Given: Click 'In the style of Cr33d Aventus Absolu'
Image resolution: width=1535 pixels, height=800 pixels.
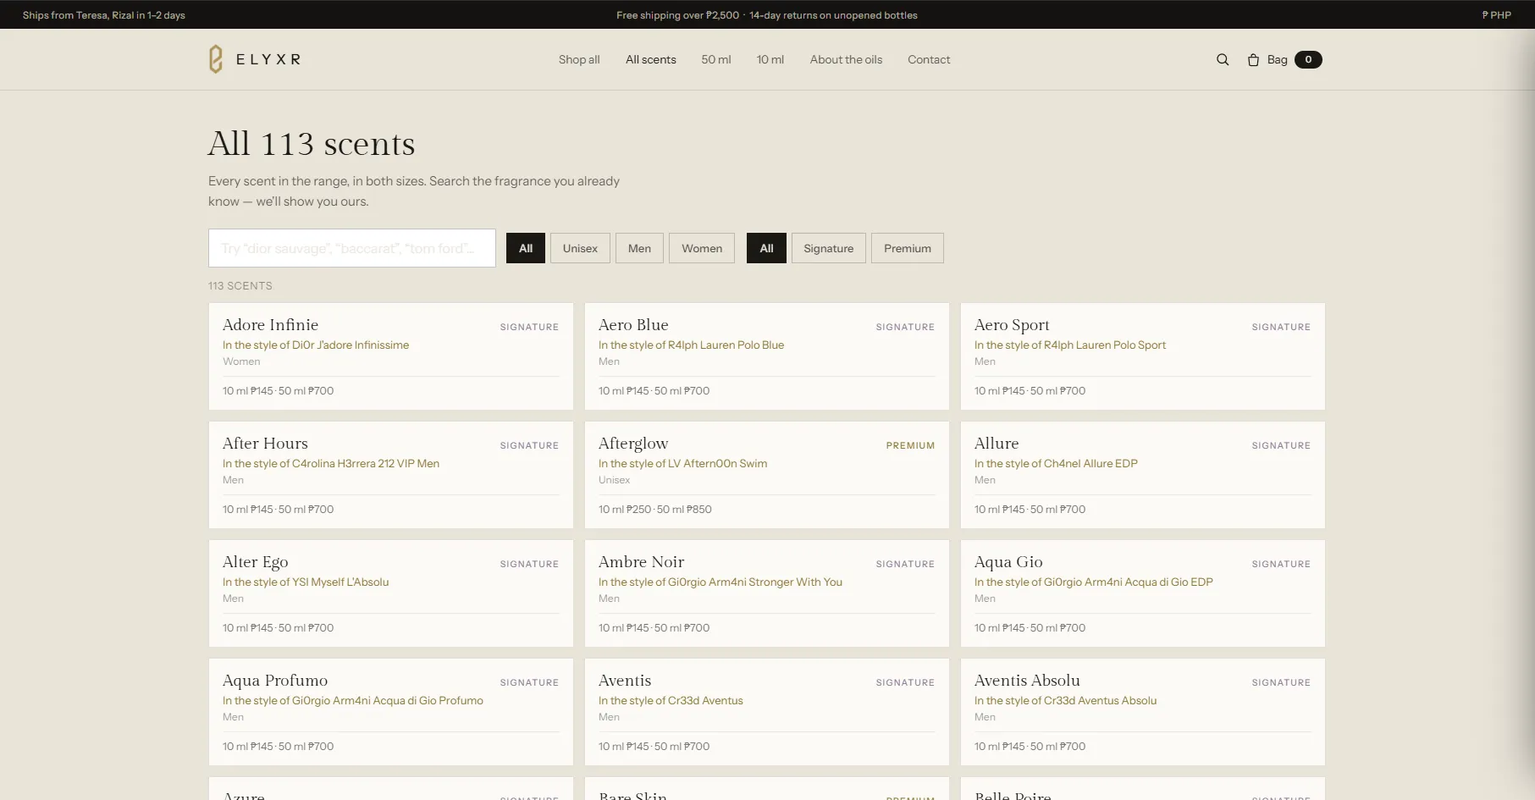Looking at the screenshot, I should click(1065, 700).
